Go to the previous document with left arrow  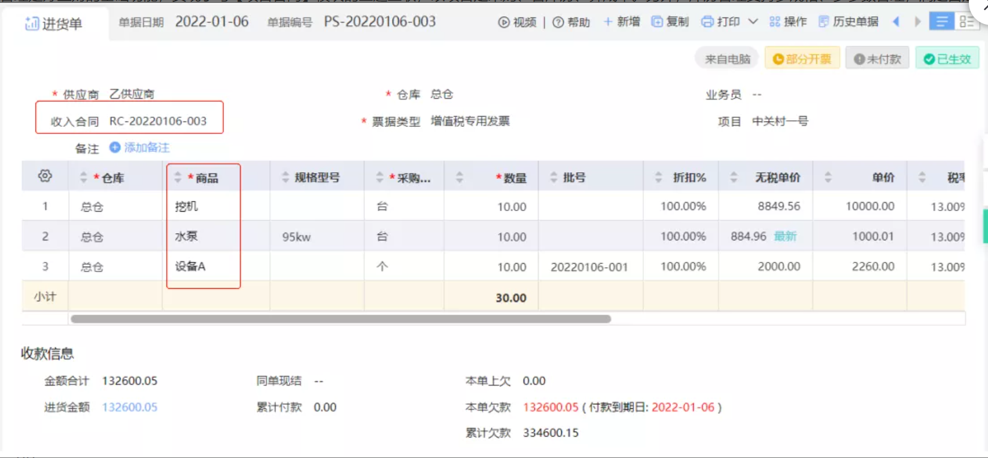(896, 22)
